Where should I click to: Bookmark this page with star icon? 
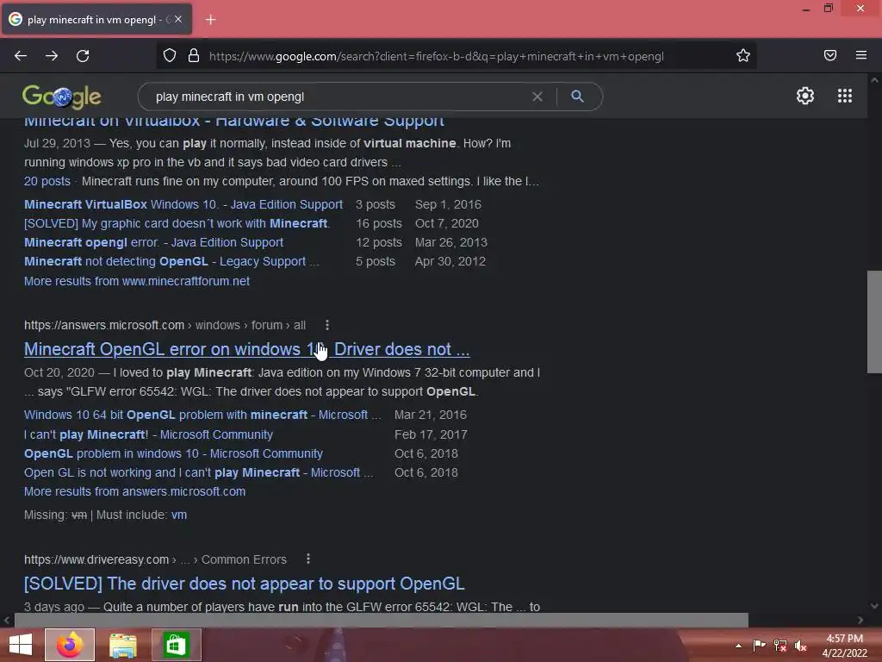click(x=743, y=55)
